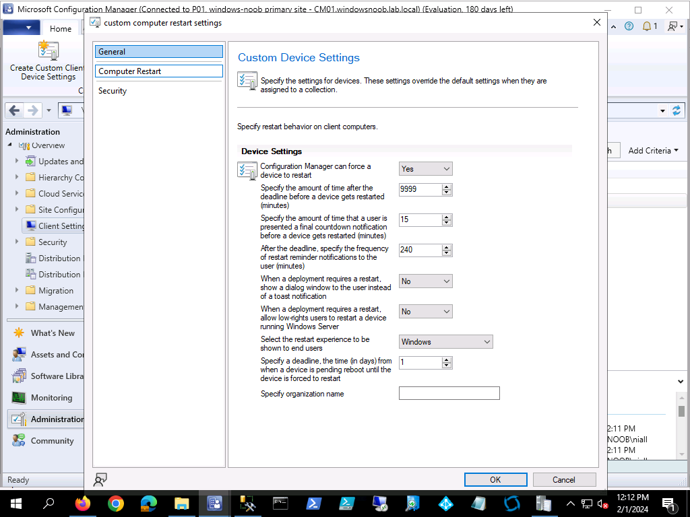Screen dimensions: 690x517
Task: Click the Firefox taskbar icon
Action: (x=83, y=504)
